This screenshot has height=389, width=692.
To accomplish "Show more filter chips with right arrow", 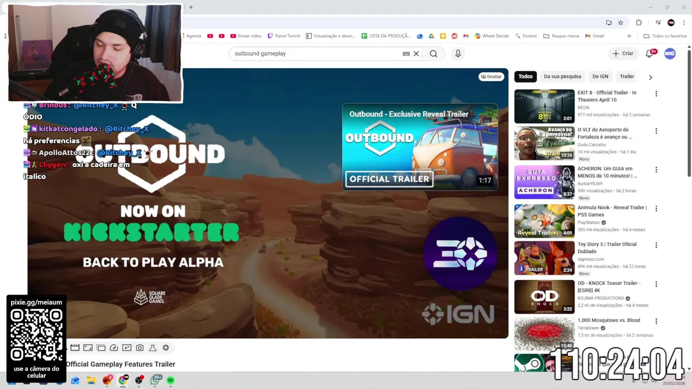I will pyautogui.click(x=650, y=77).
